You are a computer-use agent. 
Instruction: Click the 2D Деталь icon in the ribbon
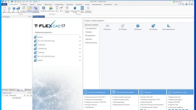4,9
